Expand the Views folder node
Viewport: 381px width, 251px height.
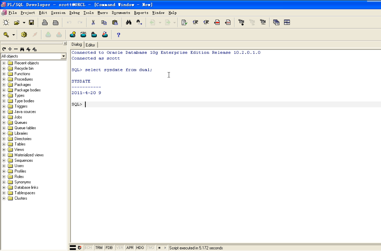(x=4, y=150)
